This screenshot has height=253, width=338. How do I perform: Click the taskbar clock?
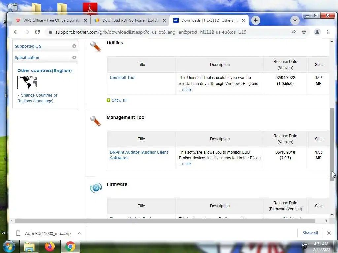click(321, 247)
